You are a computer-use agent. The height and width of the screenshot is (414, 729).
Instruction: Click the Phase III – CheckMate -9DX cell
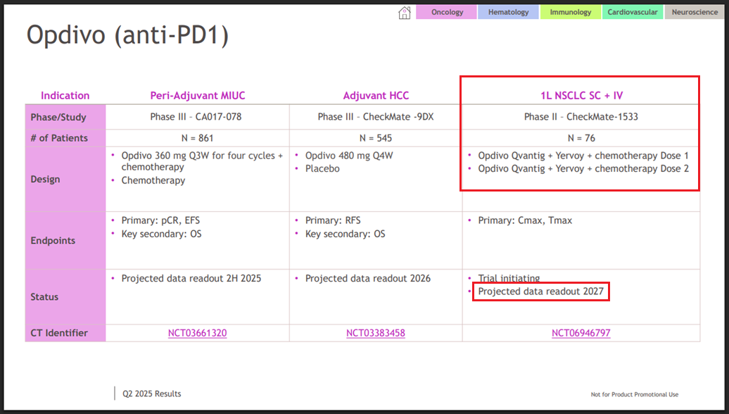click(376, 117)
